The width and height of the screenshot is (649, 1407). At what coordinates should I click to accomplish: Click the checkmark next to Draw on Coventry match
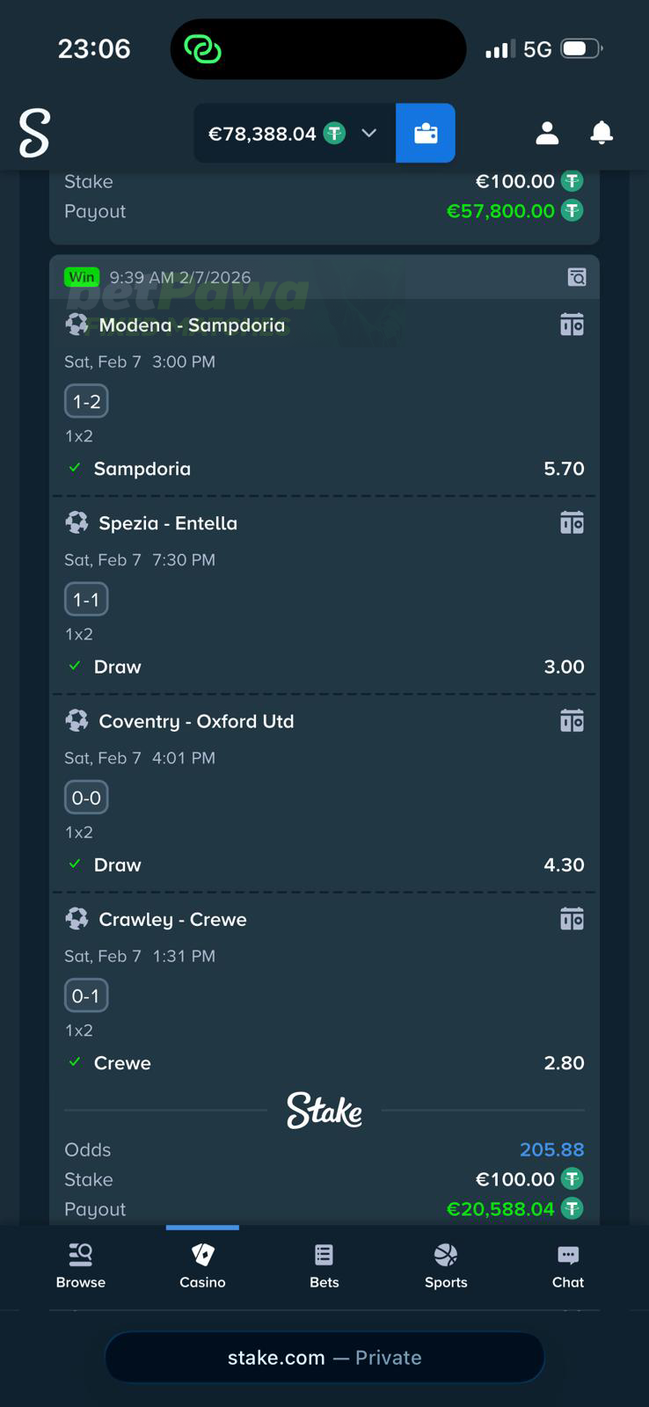74,864
